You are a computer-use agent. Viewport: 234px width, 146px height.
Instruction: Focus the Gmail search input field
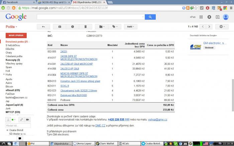coord(89,17)
